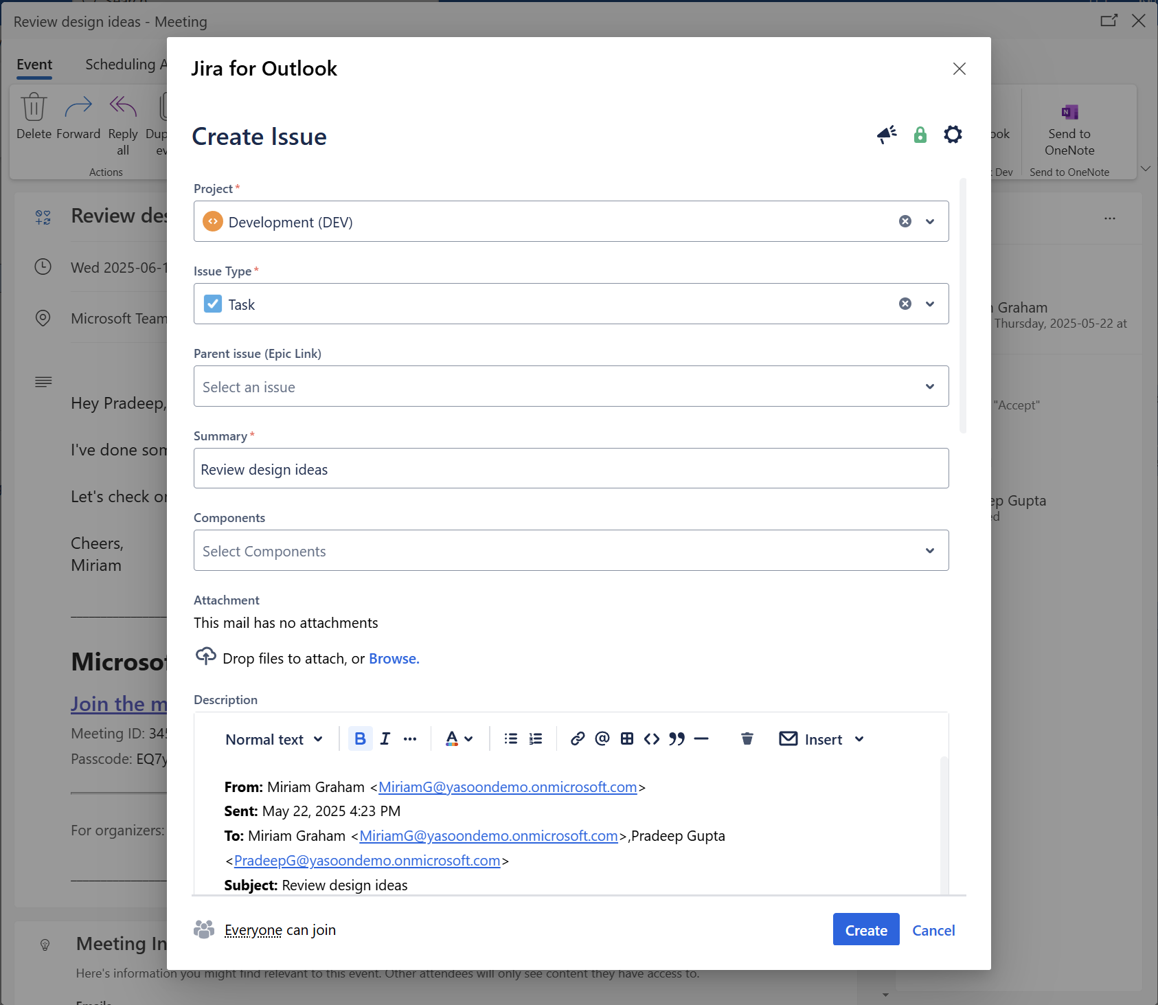Click the megaphone feedback icon
This screenshot has width=1158, height=1005.
[887, 135]
